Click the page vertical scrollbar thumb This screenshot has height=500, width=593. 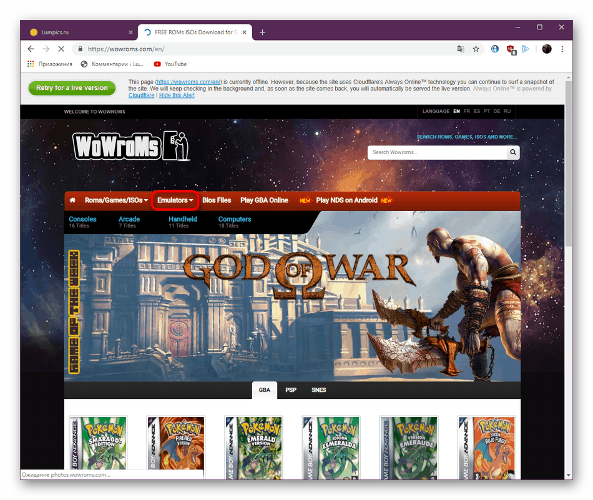tap(569, 164)
